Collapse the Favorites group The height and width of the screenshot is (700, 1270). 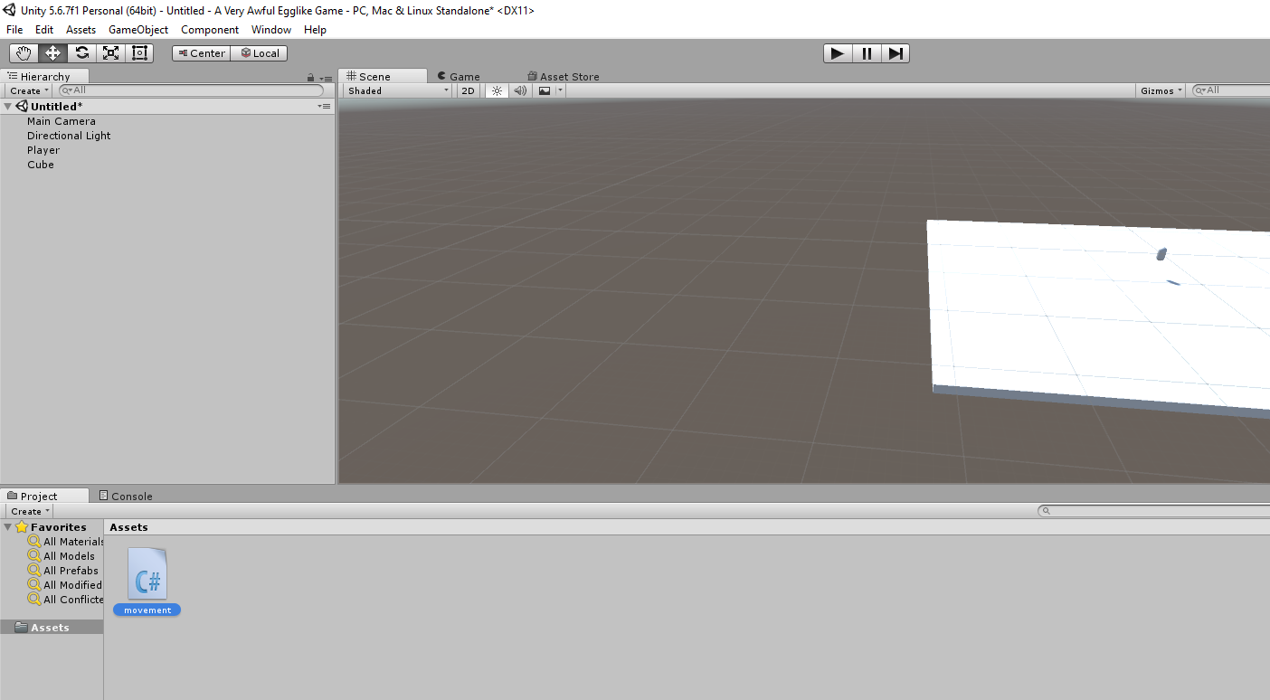click(8, 527)
